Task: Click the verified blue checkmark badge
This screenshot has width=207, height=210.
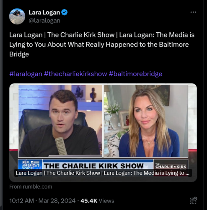Action: coord(65,13)
